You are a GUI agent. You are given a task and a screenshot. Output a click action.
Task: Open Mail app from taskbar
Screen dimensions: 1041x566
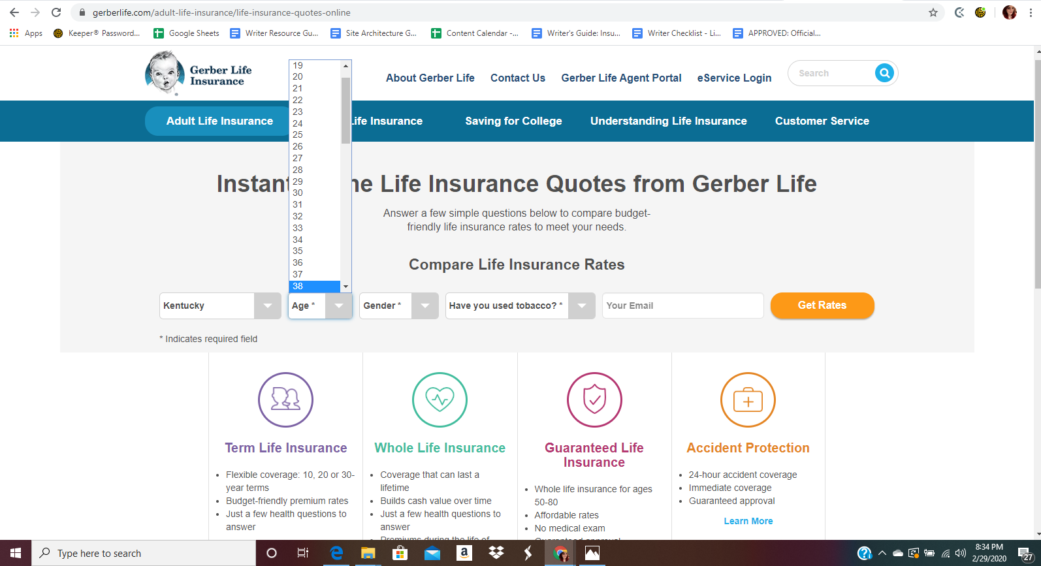[432, 553]
